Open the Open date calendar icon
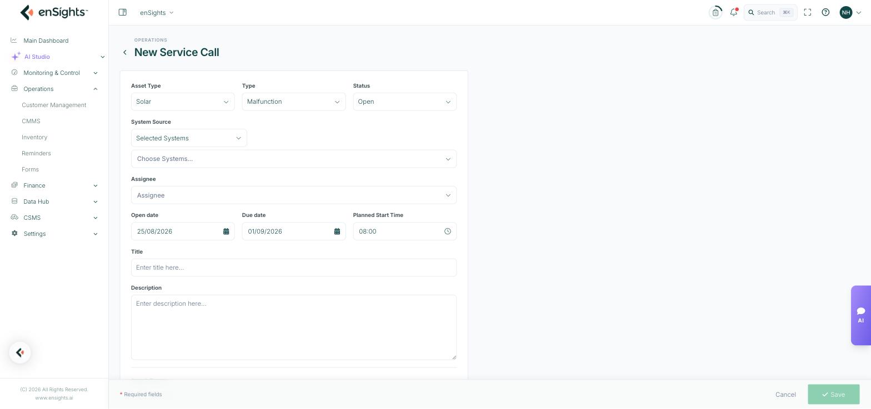This screenshot has width=871, height=409. 226,231
